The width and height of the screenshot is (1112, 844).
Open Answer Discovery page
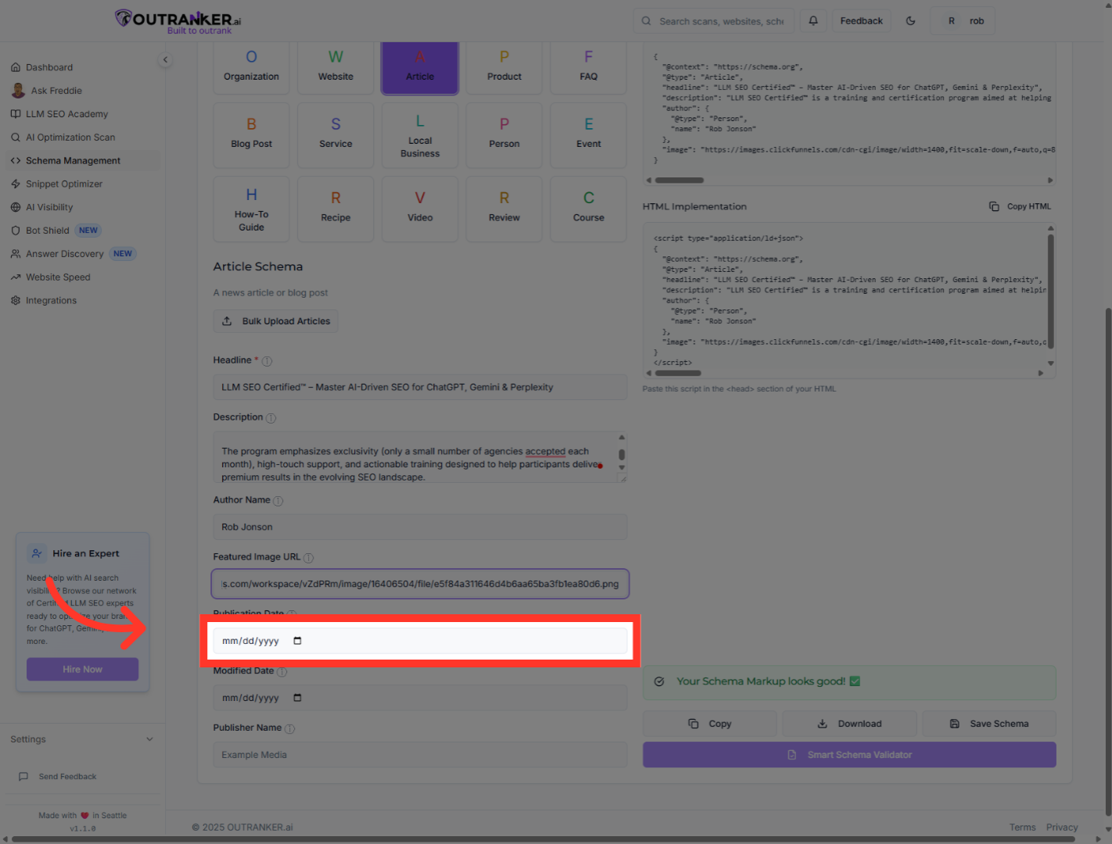(65, 254)
